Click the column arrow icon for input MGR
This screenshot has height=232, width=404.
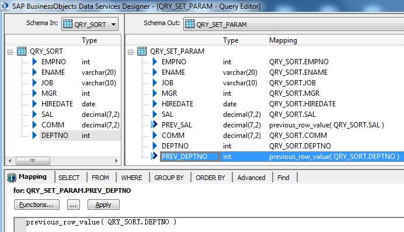tap(34, 93)
